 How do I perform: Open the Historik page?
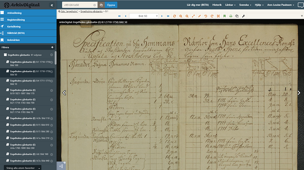(x=217, y=5)
